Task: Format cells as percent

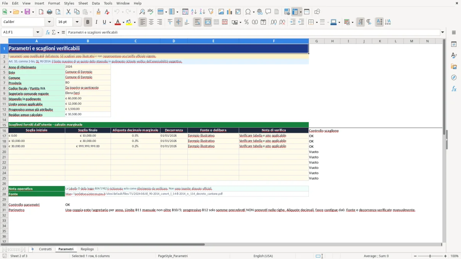Action: (x=246, y=22)
